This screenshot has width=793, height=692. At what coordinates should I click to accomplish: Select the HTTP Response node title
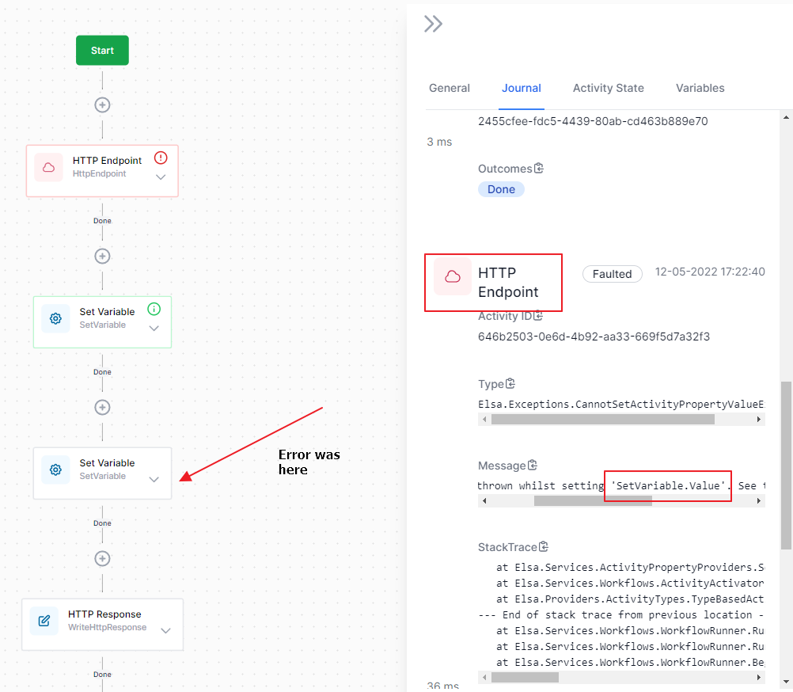[104, 614]
